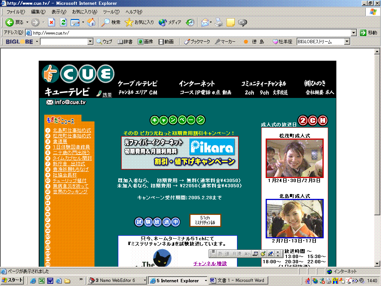Click the ブックマーク bookmark tool
381x286 pixels.
197,42
